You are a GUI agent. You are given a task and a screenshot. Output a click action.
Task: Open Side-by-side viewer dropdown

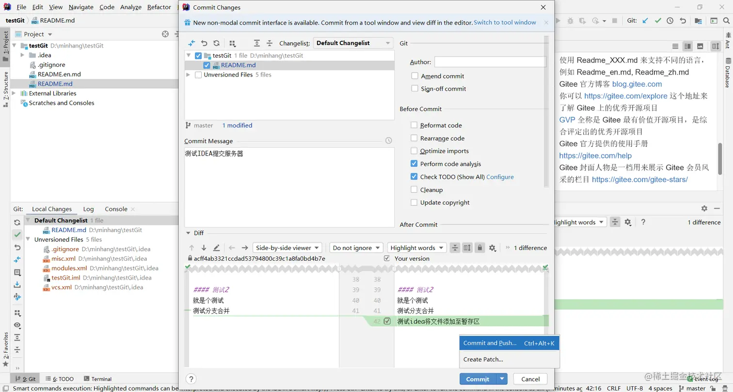pyautogui.click(x=287, y=248)
